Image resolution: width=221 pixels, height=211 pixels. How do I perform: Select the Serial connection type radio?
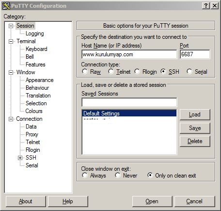click(189, 71)
